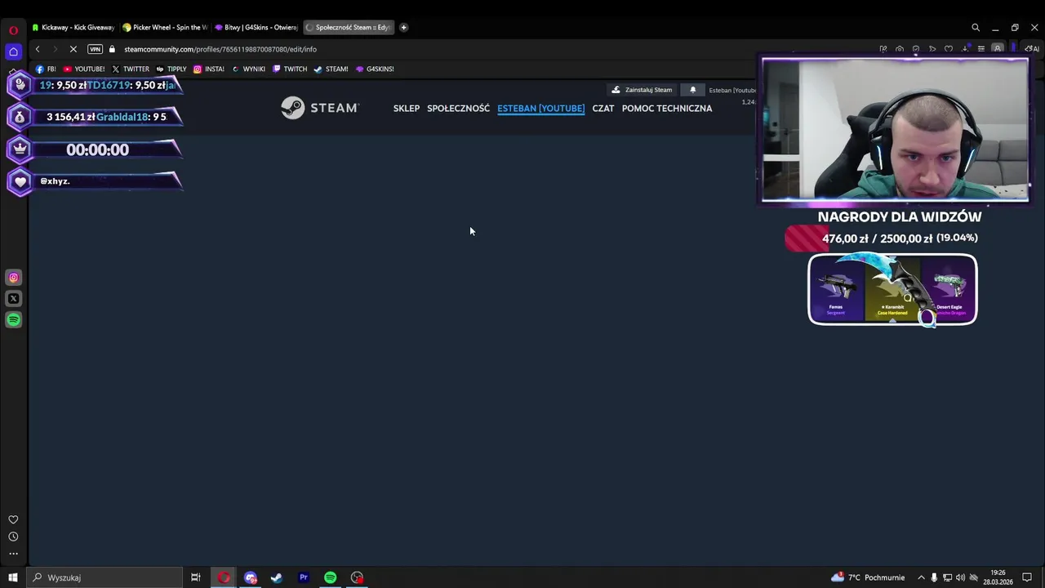
Task: Open Opera profile avatar icon
Action: [x=998, y=49]
